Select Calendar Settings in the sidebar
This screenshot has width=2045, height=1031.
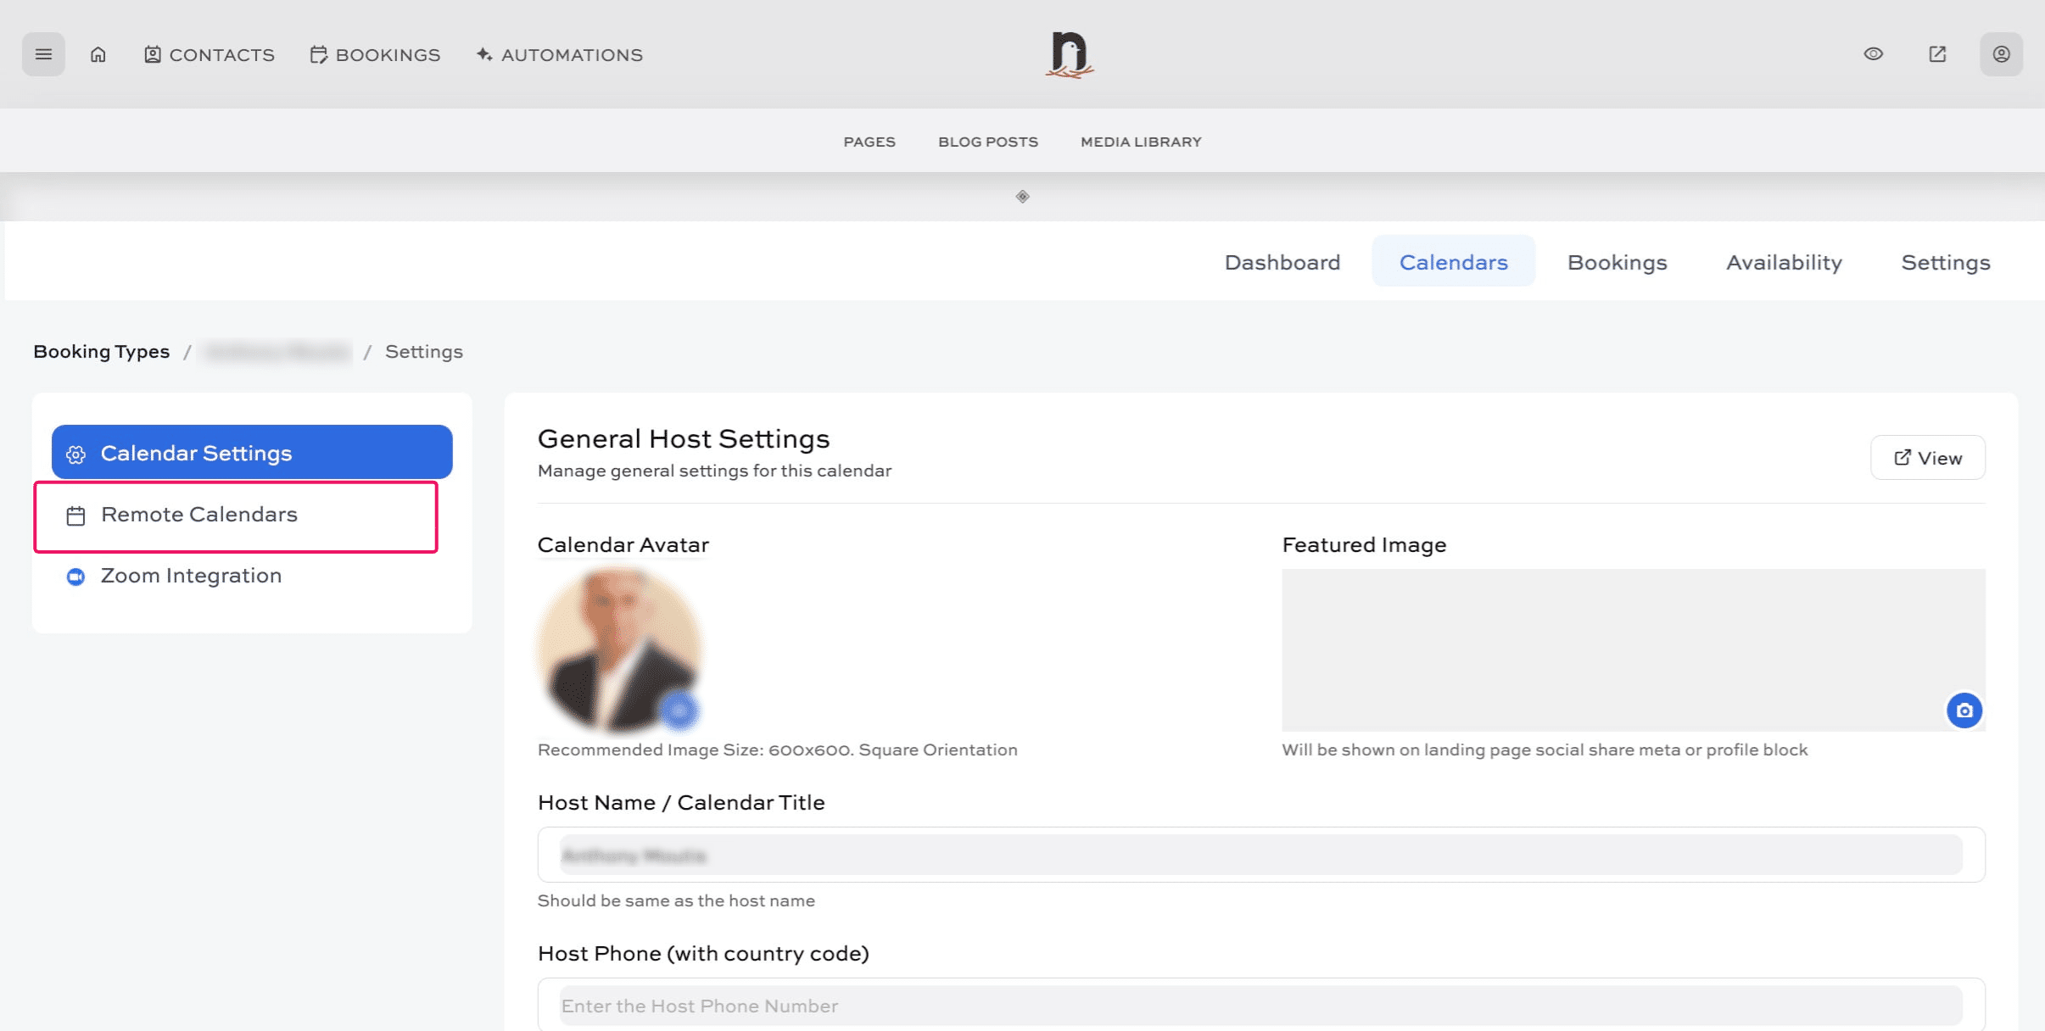click(x=196, y=452)
